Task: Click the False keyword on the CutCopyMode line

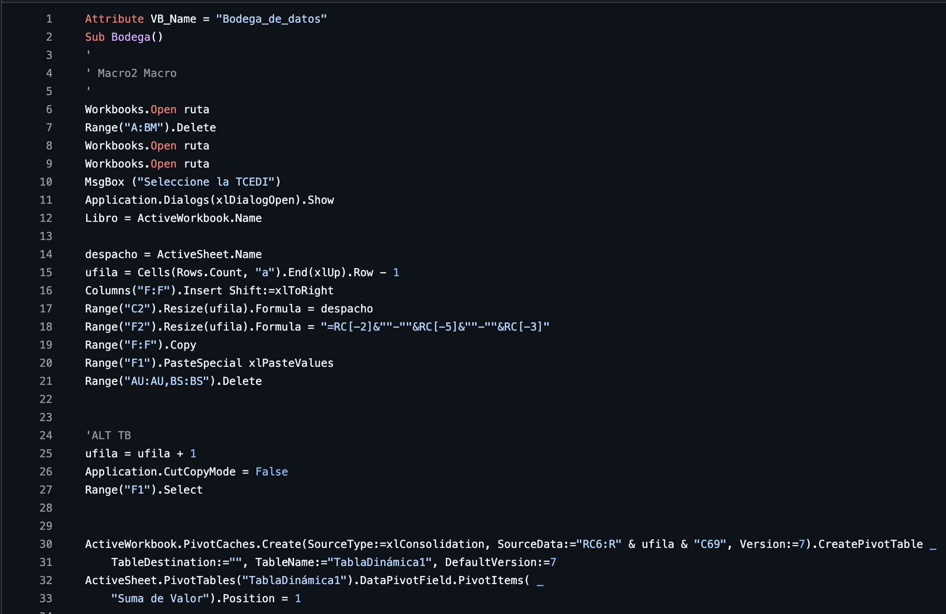Action: (x=271, y=472)
